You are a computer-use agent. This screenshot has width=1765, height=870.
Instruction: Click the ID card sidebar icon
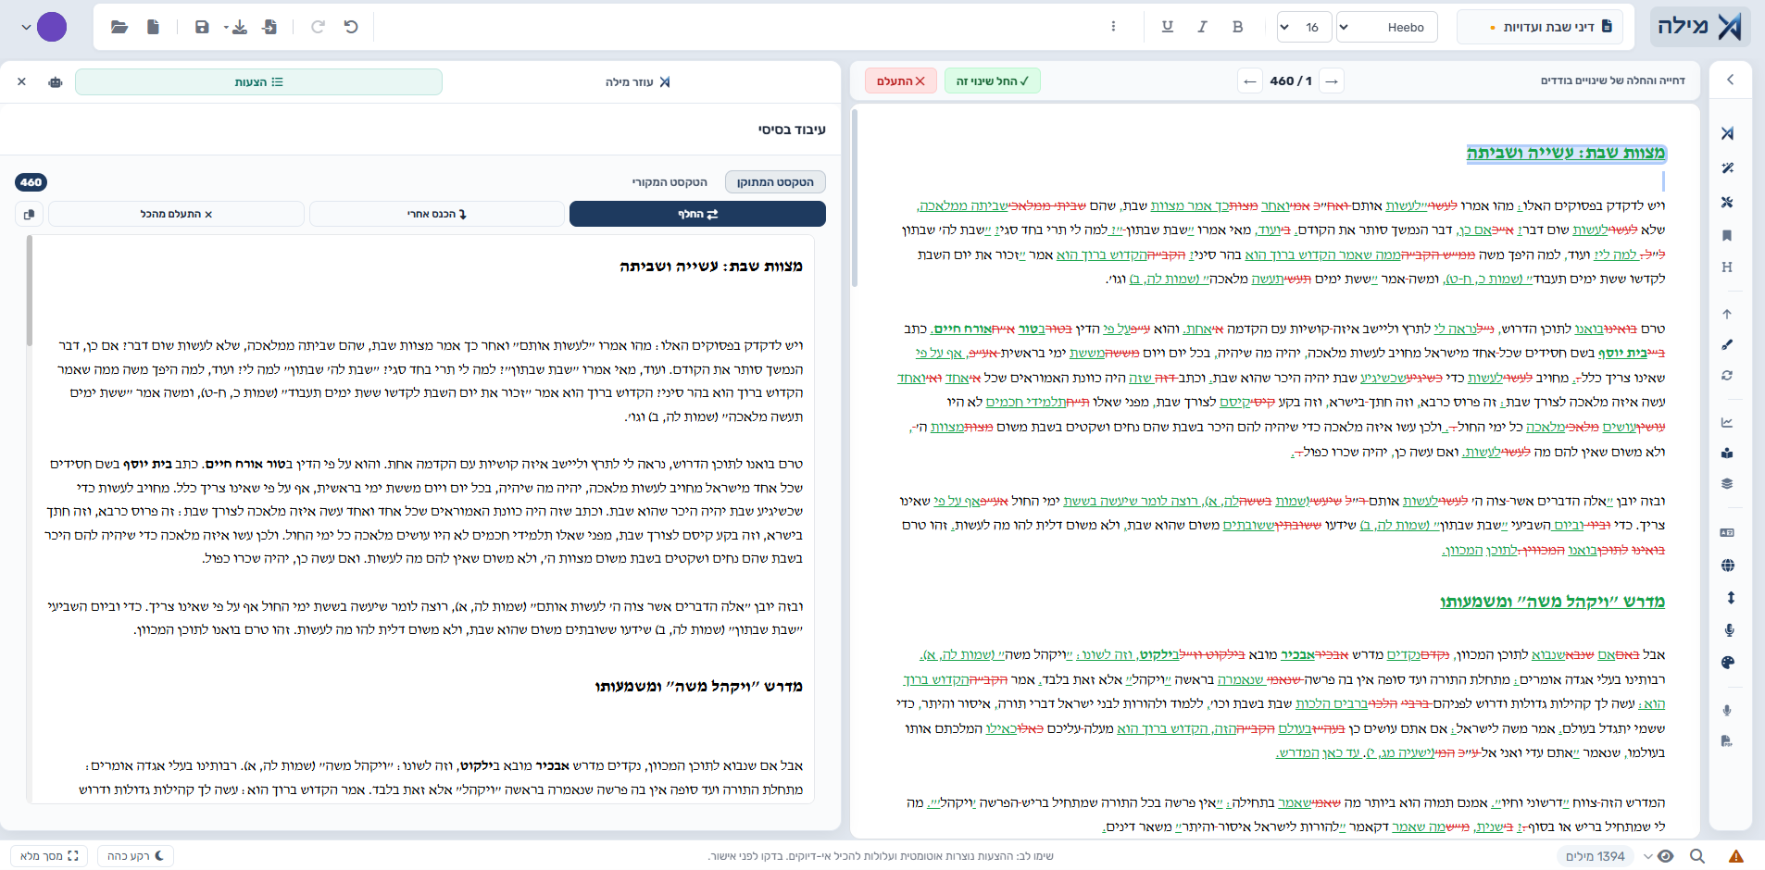pos(1727,533)
